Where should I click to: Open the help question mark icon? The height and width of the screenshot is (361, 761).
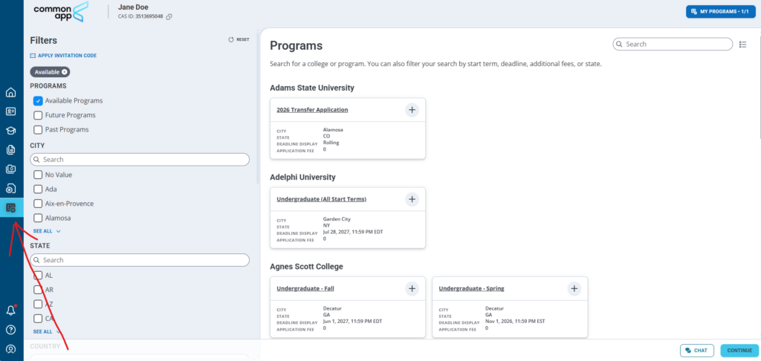click(x=10, y=330)
